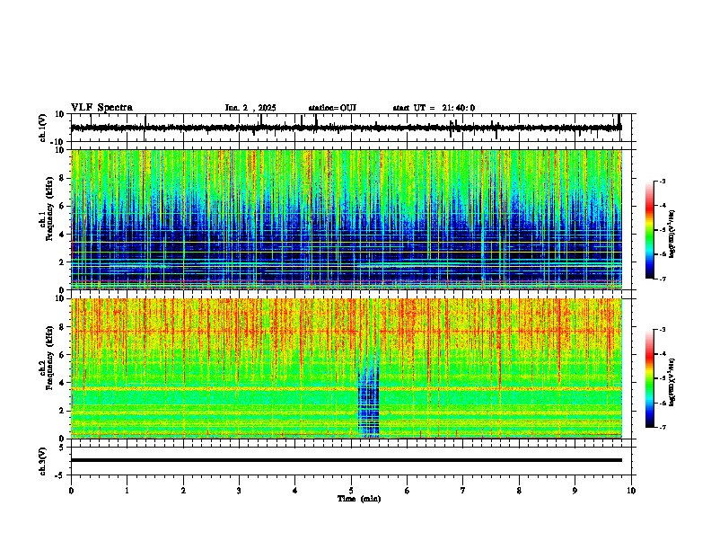
Task: Click the "6" tick on the time axis
Action: (408, 491)
